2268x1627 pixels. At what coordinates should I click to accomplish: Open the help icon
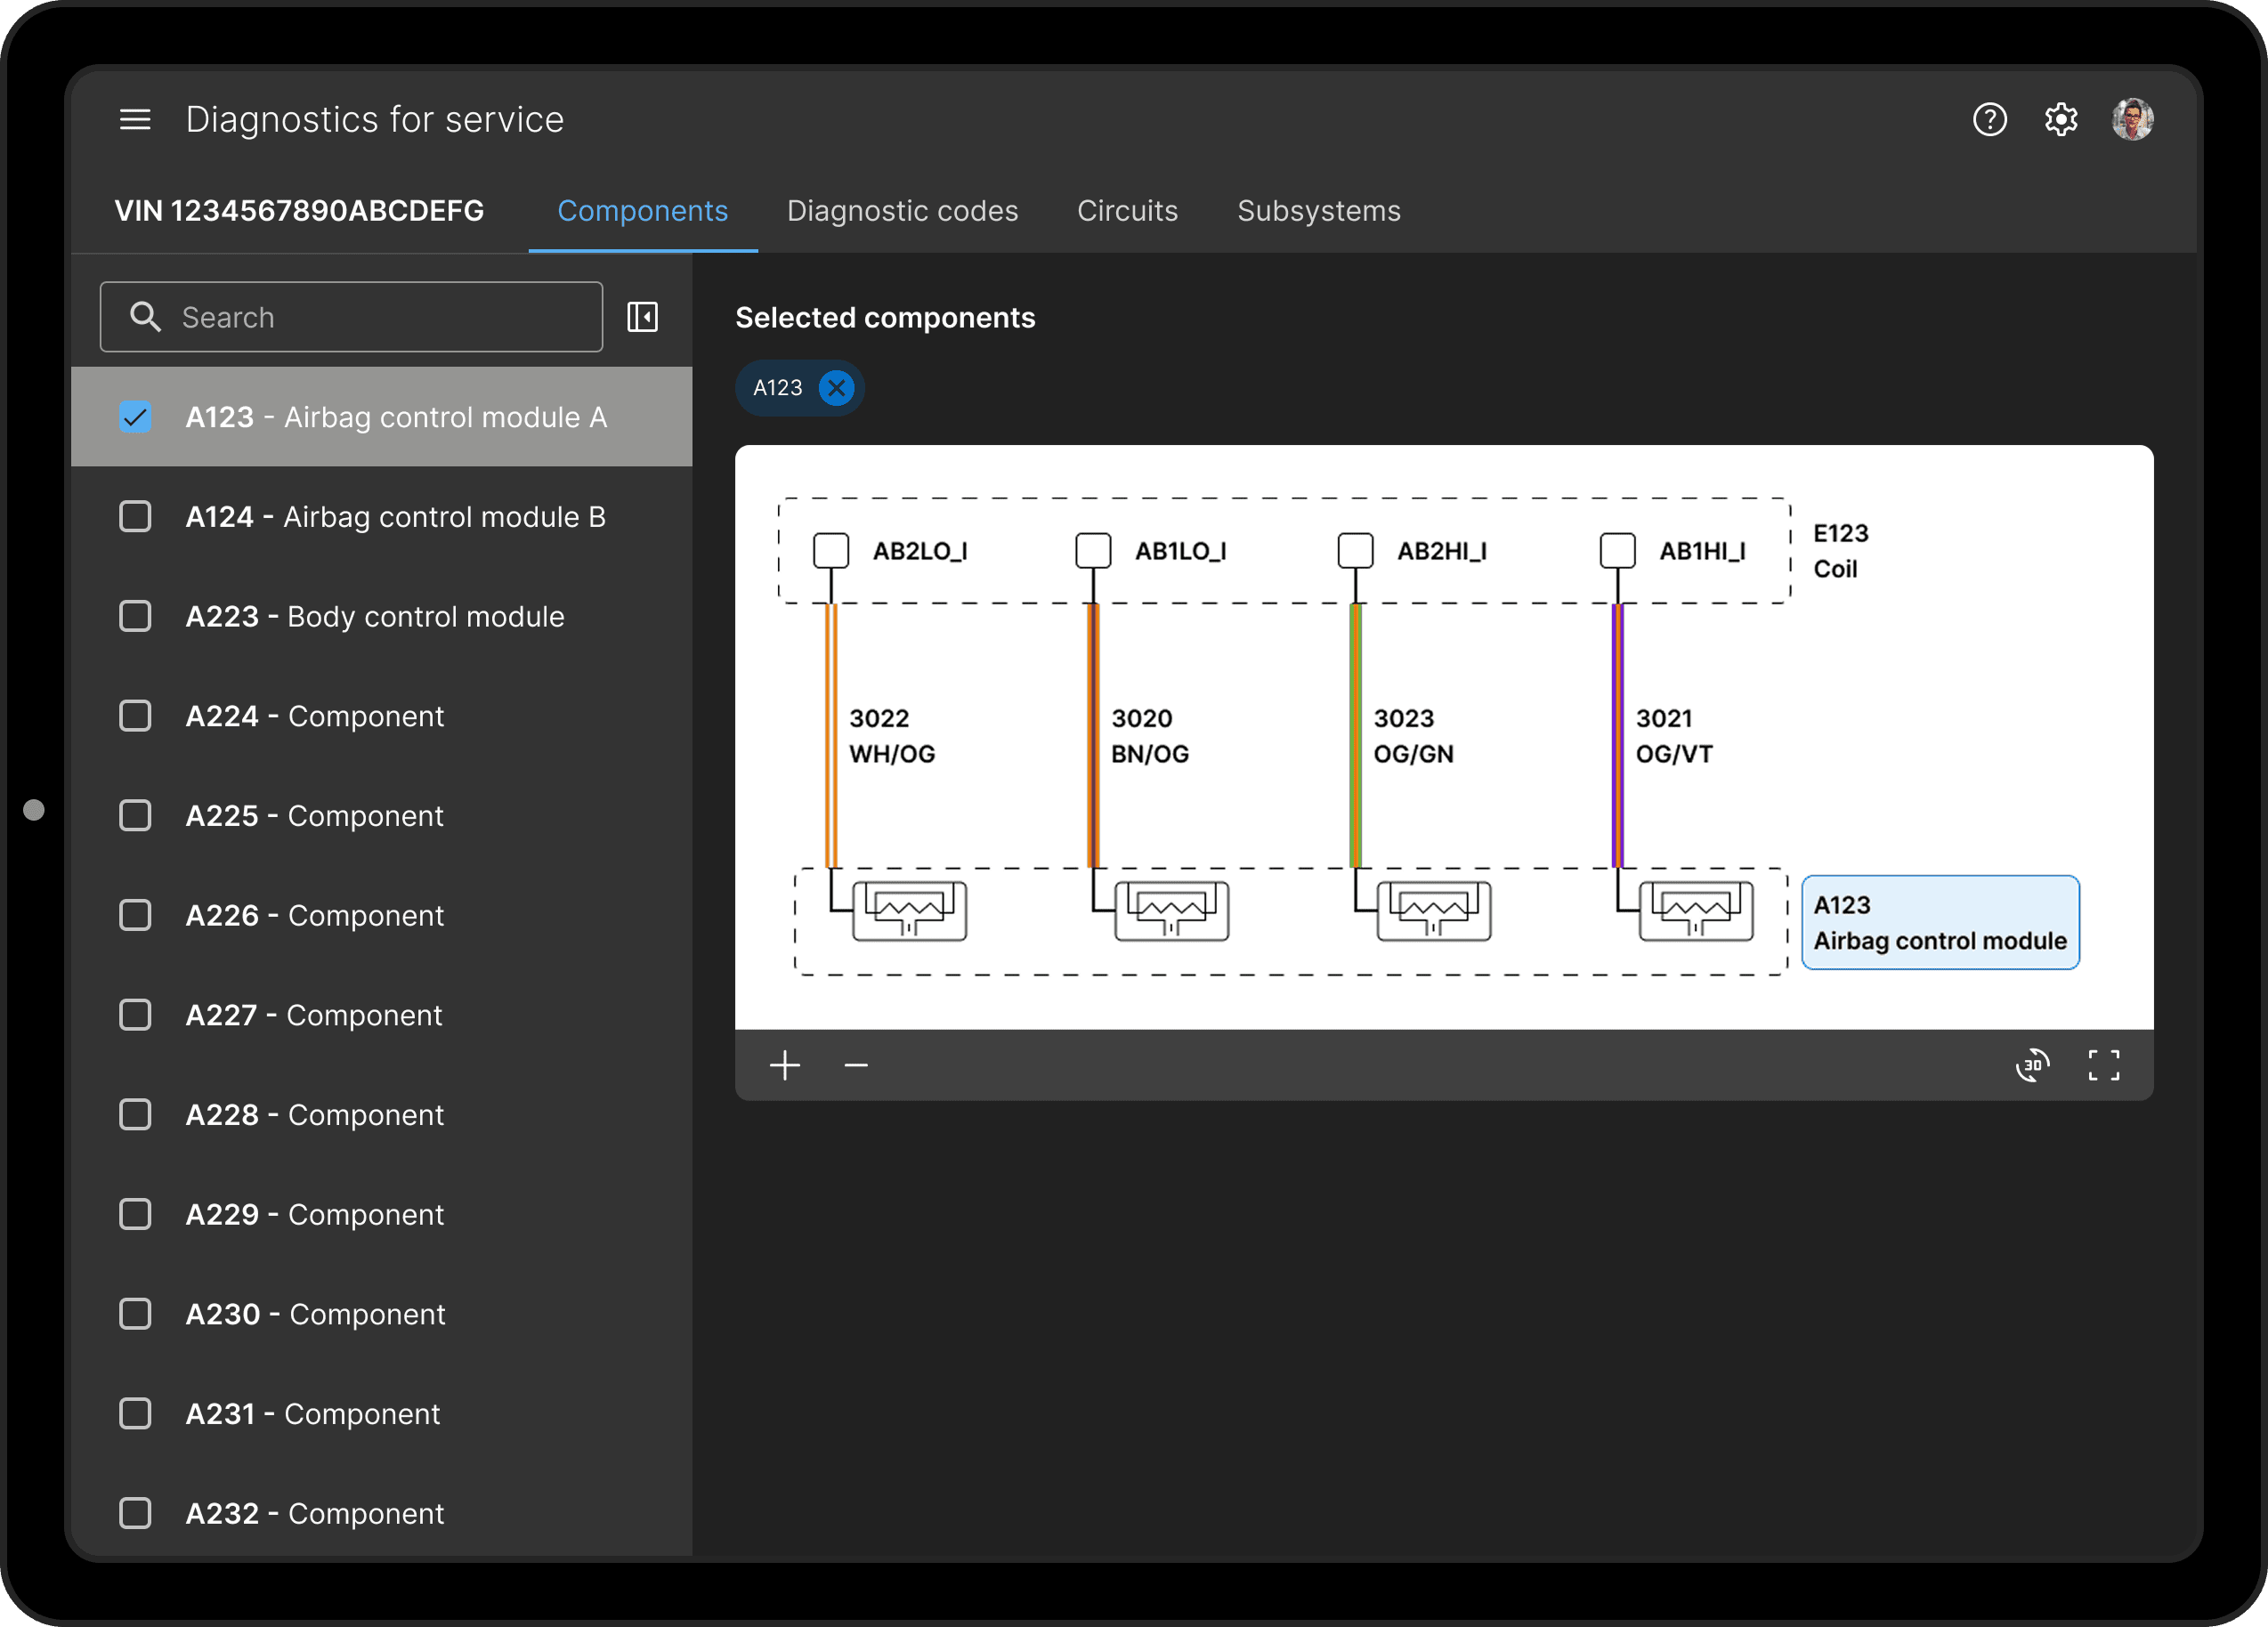pyautogui.click(x=1989, y=120)
